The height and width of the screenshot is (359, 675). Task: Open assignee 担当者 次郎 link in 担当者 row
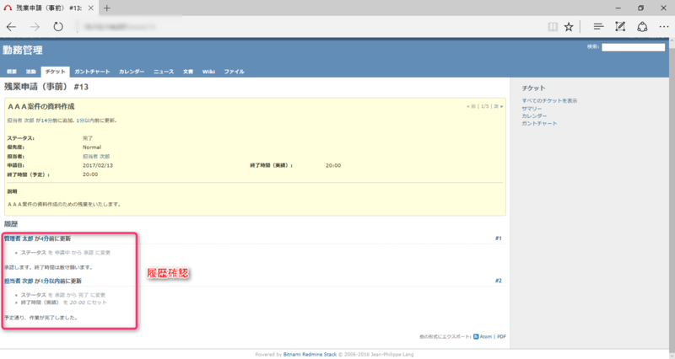click(x=96, y=157)
